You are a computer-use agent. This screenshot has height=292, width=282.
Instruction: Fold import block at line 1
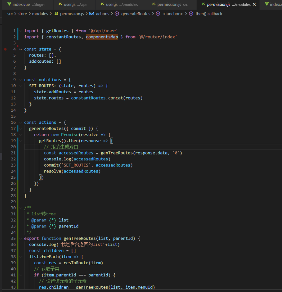(21, 31)
